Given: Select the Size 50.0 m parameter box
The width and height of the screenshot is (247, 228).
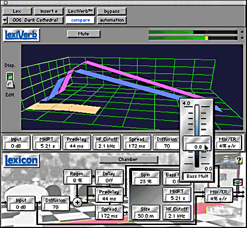Looking at the screenshot, I should pyautogui.click(x=146, y=213).
